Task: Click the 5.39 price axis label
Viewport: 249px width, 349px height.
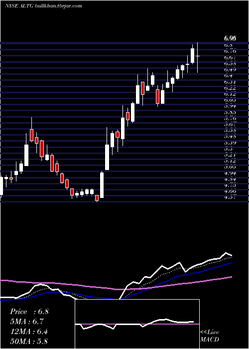Action: pyautogui.click(x=230, y=143)
